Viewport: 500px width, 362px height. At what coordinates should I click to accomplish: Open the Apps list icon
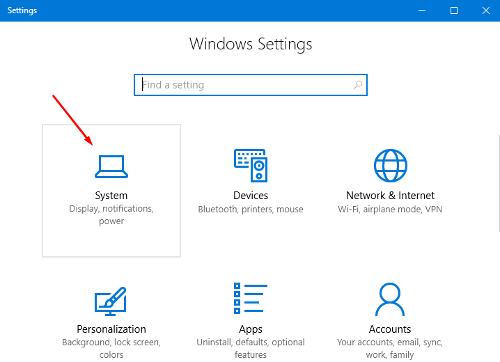coord(251,298)
